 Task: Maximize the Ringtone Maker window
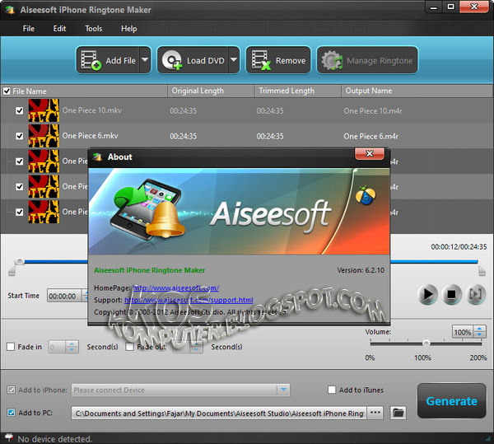[x=451, y=7]
